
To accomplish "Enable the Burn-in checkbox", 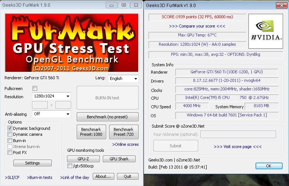I will pos(10,141).
